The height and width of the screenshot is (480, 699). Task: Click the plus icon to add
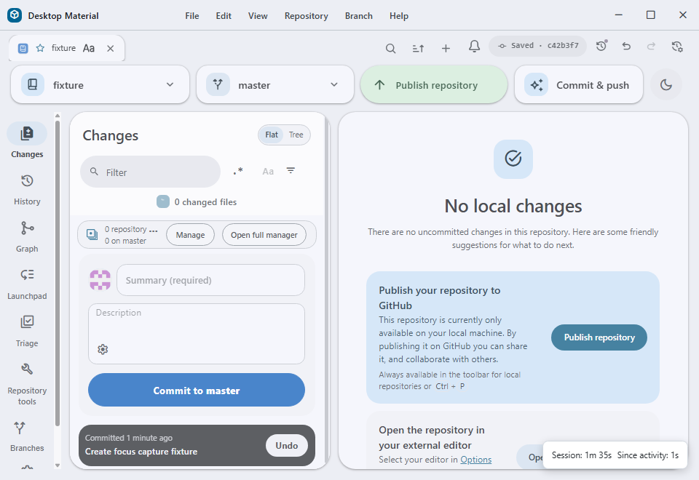click(446, 48)
